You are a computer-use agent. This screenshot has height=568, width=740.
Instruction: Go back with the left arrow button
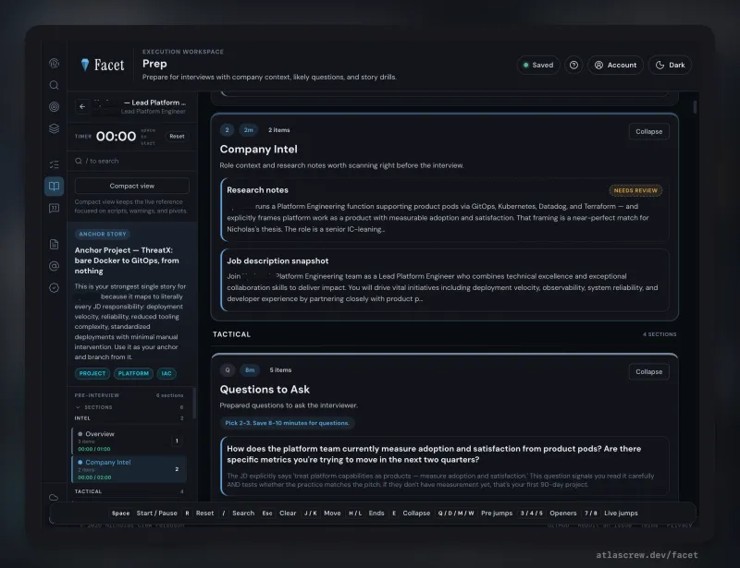tap(82, 106)
